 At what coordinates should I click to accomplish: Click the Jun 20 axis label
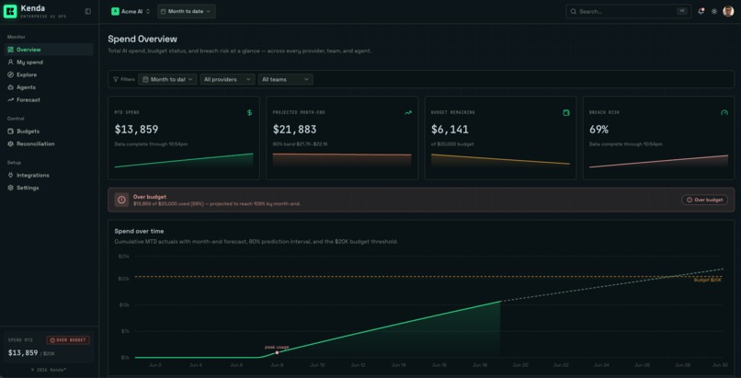click(520, 365)
